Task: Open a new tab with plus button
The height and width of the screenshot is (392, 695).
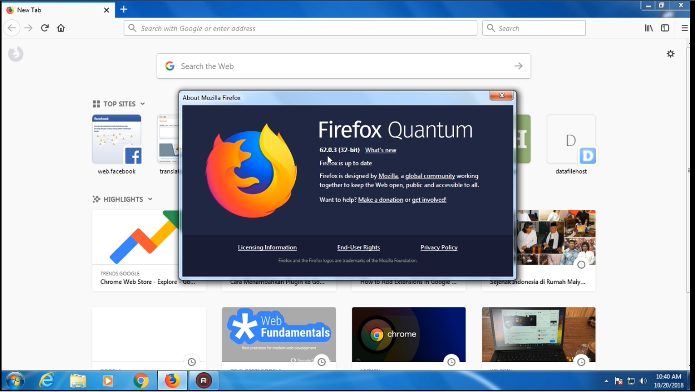Action: click(x=124, y=10)
